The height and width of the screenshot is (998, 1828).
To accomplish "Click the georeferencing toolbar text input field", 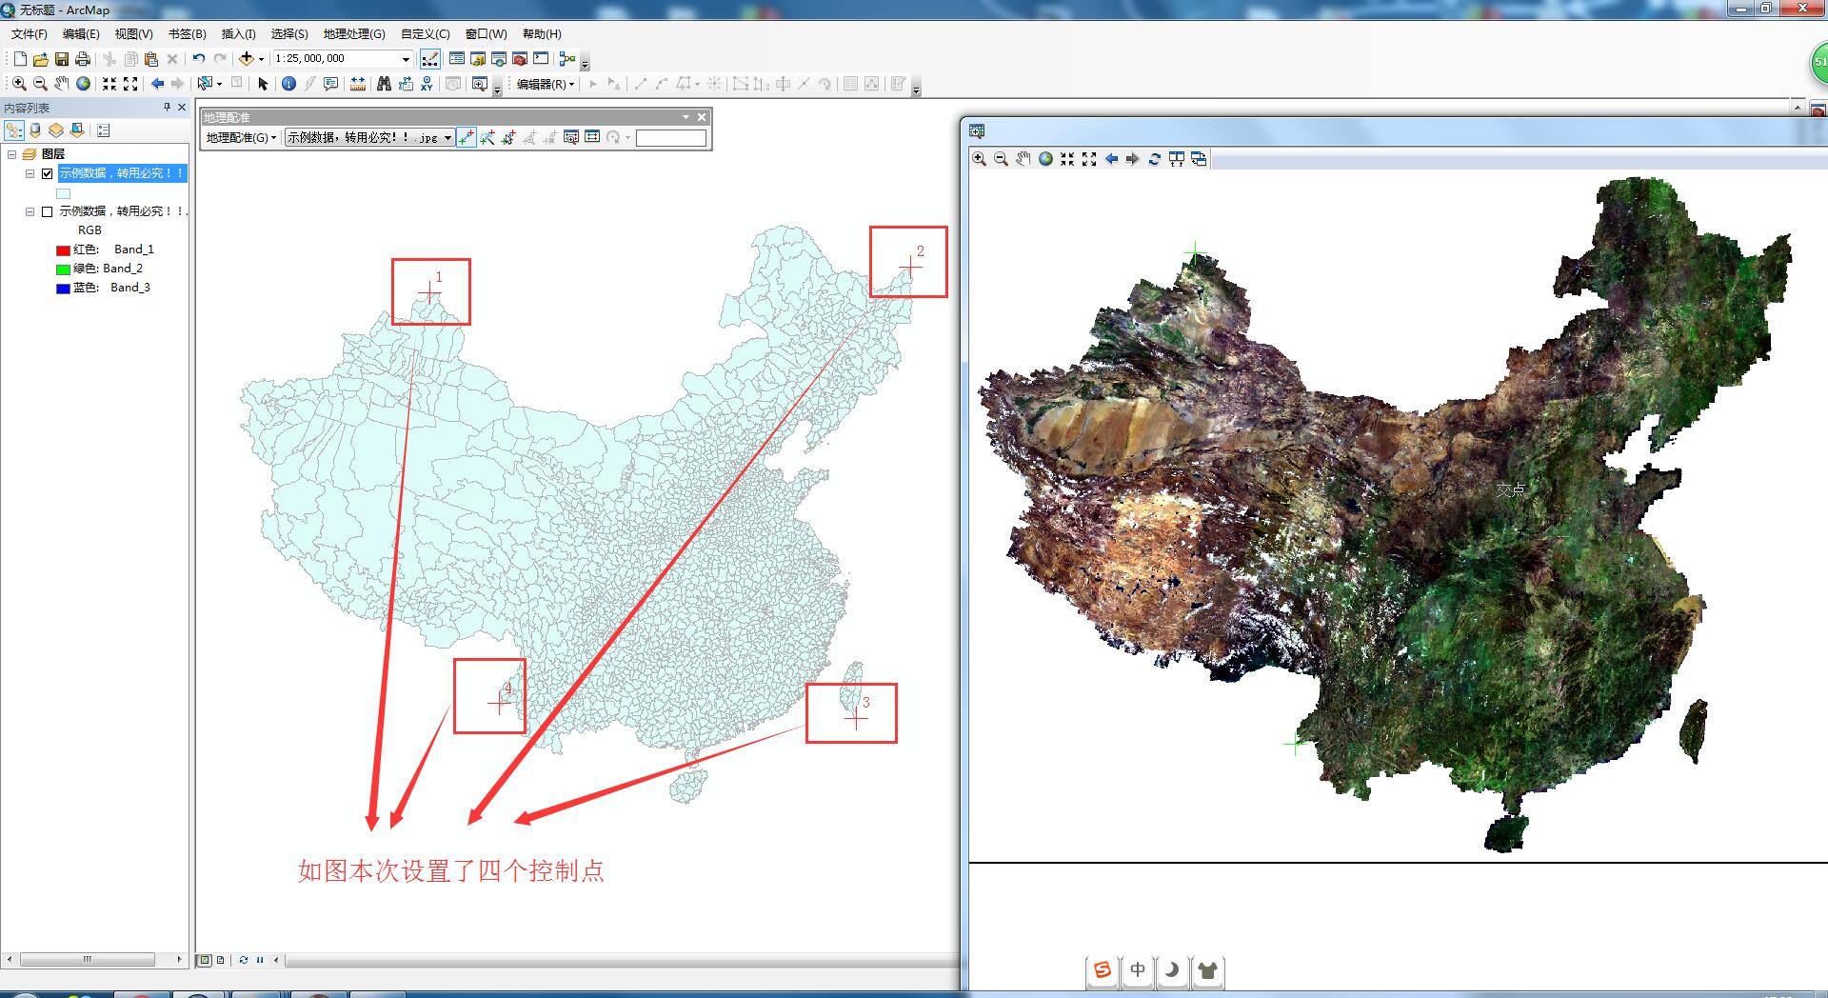I will point(671,138).
